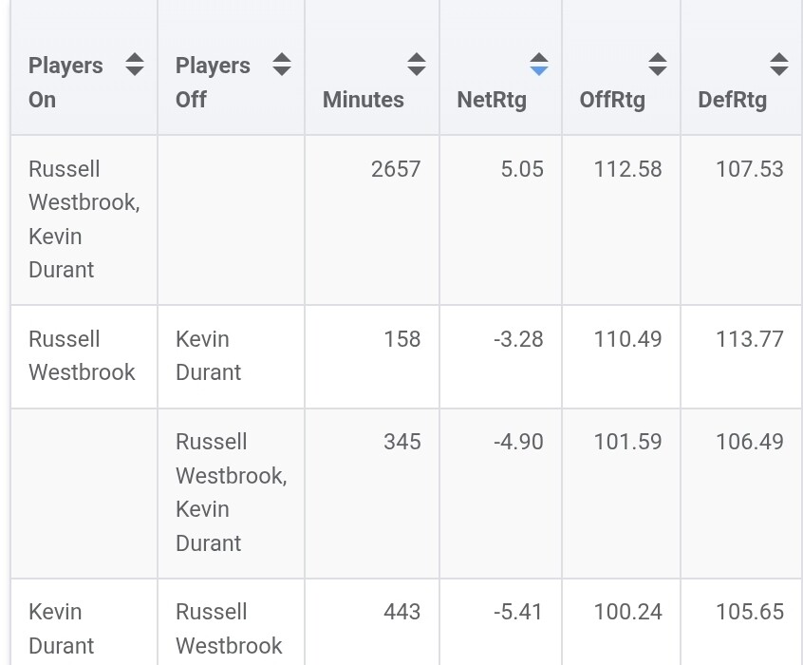Select the 2657 minutes cell

[x=396, y=169]
